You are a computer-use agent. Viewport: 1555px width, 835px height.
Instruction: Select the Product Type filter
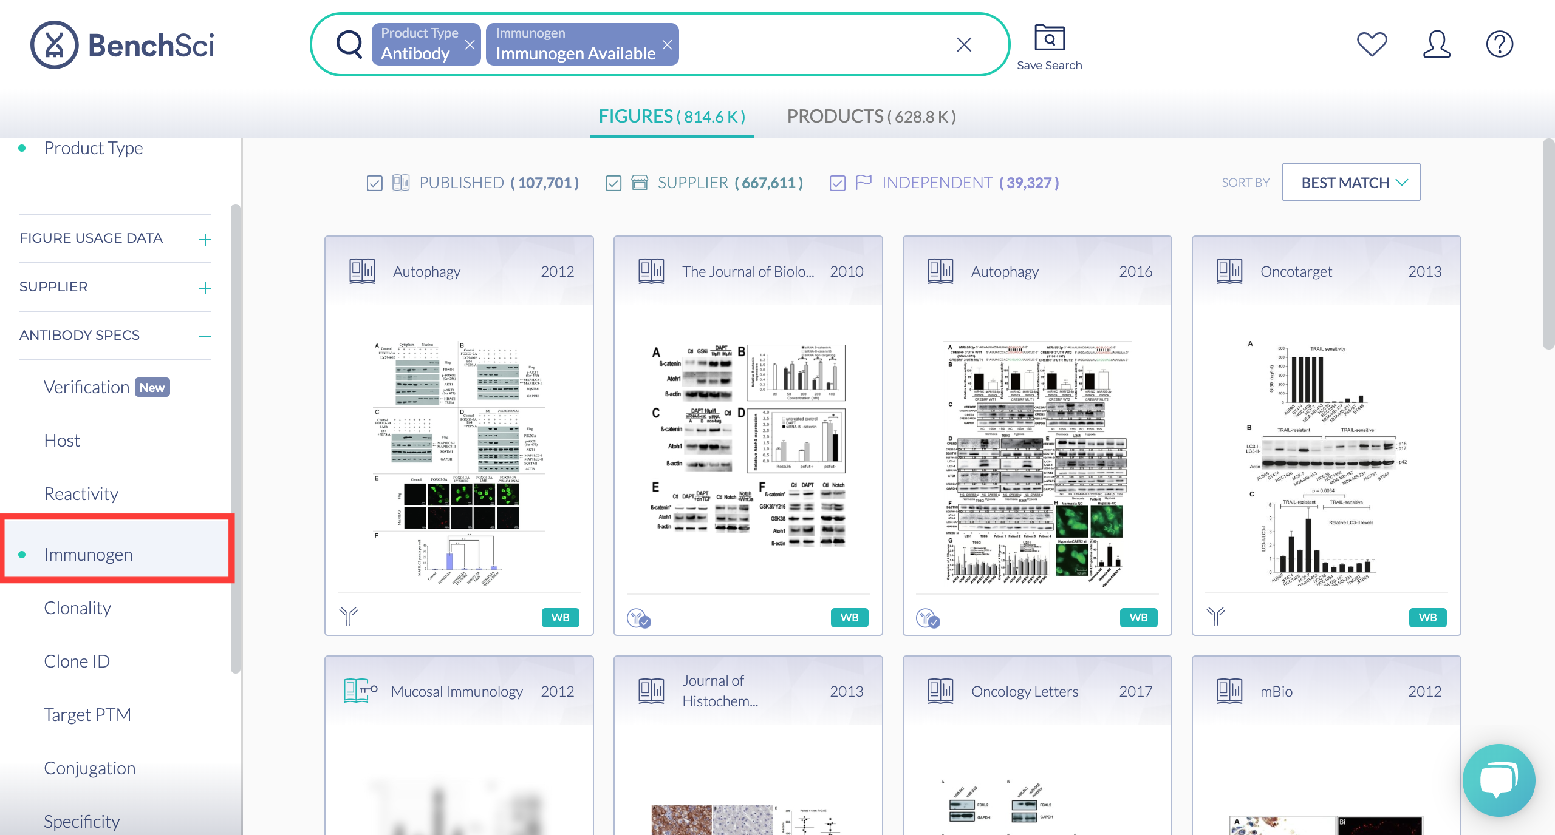tap(93, 147)
